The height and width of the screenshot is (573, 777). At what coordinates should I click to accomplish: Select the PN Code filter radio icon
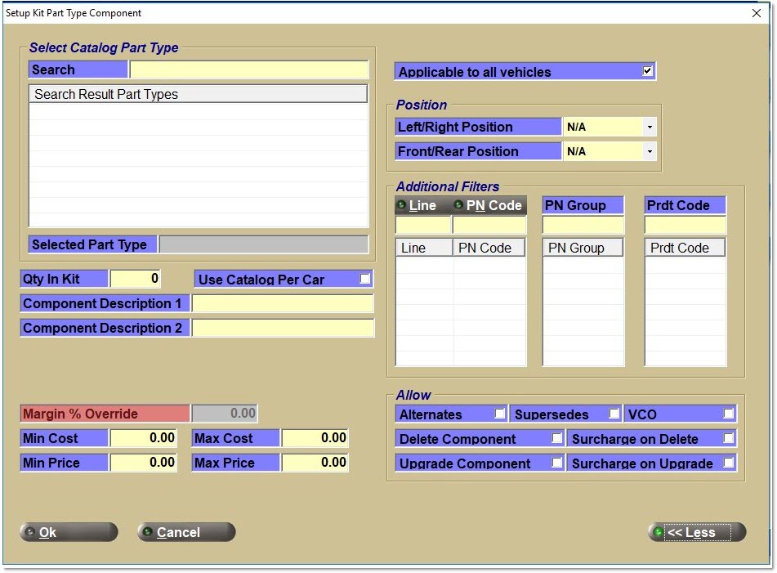(x=458, y=205)
